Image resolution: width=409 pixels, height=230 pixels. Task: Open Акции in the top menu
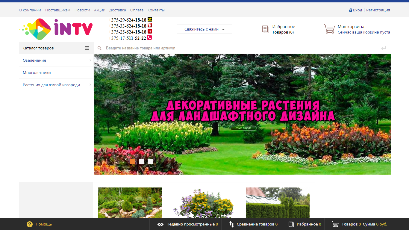coord(100,10)
